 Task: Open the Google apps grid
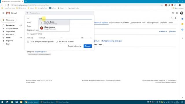[x=177, y=13]
